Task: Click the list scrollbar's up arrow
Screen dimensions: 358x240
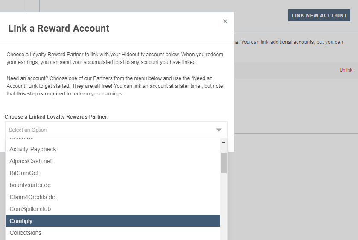Action: click(224, 142)
